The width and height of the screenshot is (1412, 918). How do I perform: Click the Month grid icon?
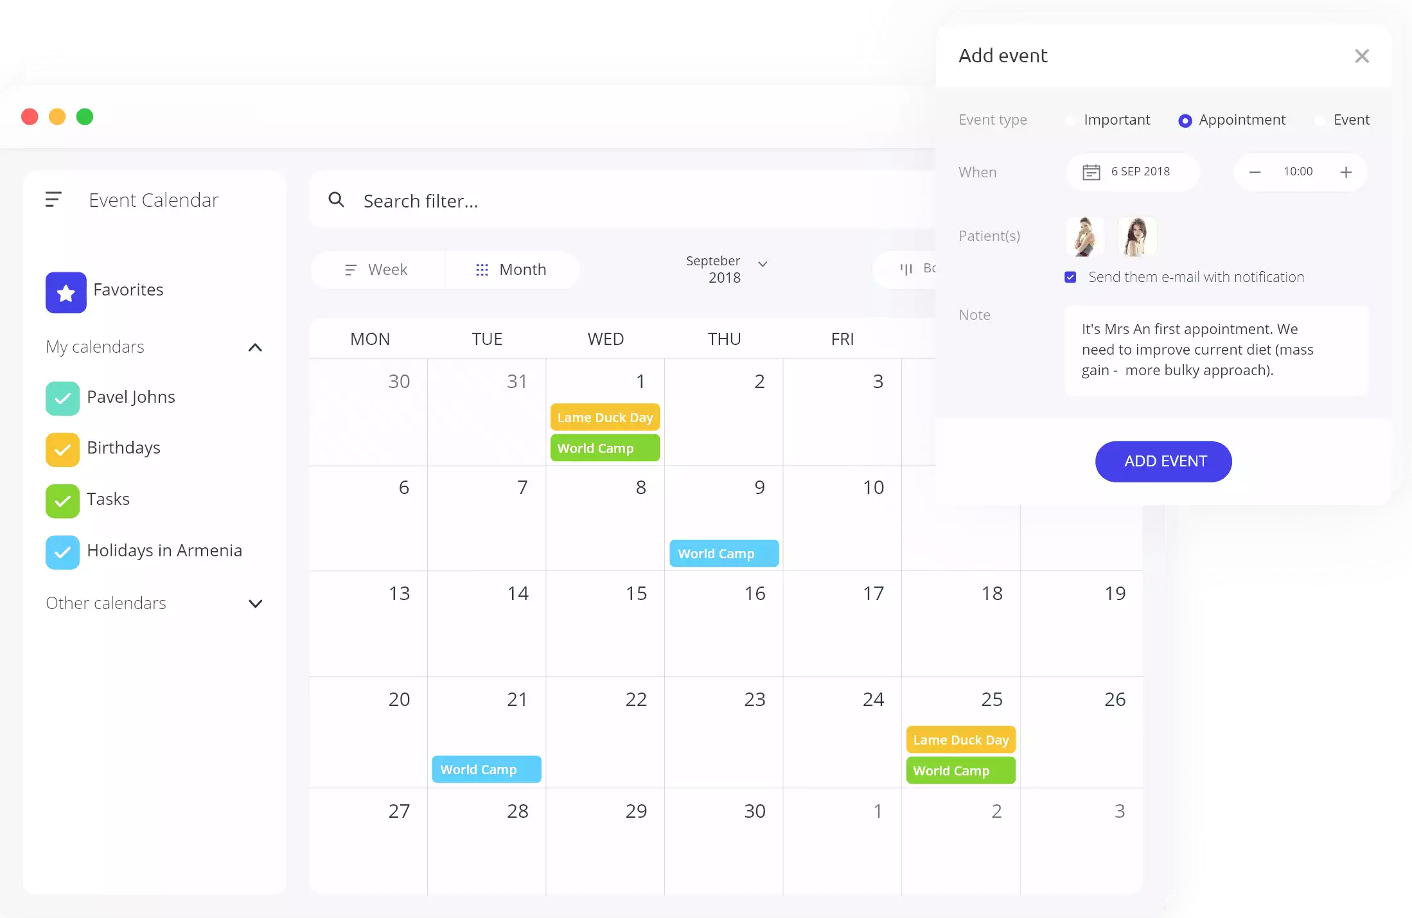(481, 269)
